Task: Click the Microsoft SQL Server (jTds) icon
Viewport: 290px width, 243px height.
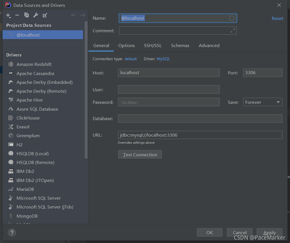Action: click(11, 207)
